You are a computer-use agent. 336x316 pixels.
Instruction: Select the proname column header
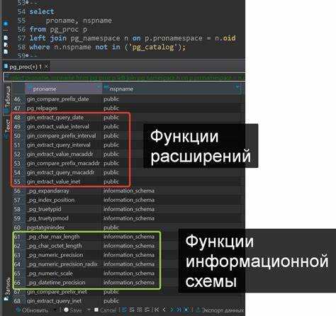(x=64, y=89)
